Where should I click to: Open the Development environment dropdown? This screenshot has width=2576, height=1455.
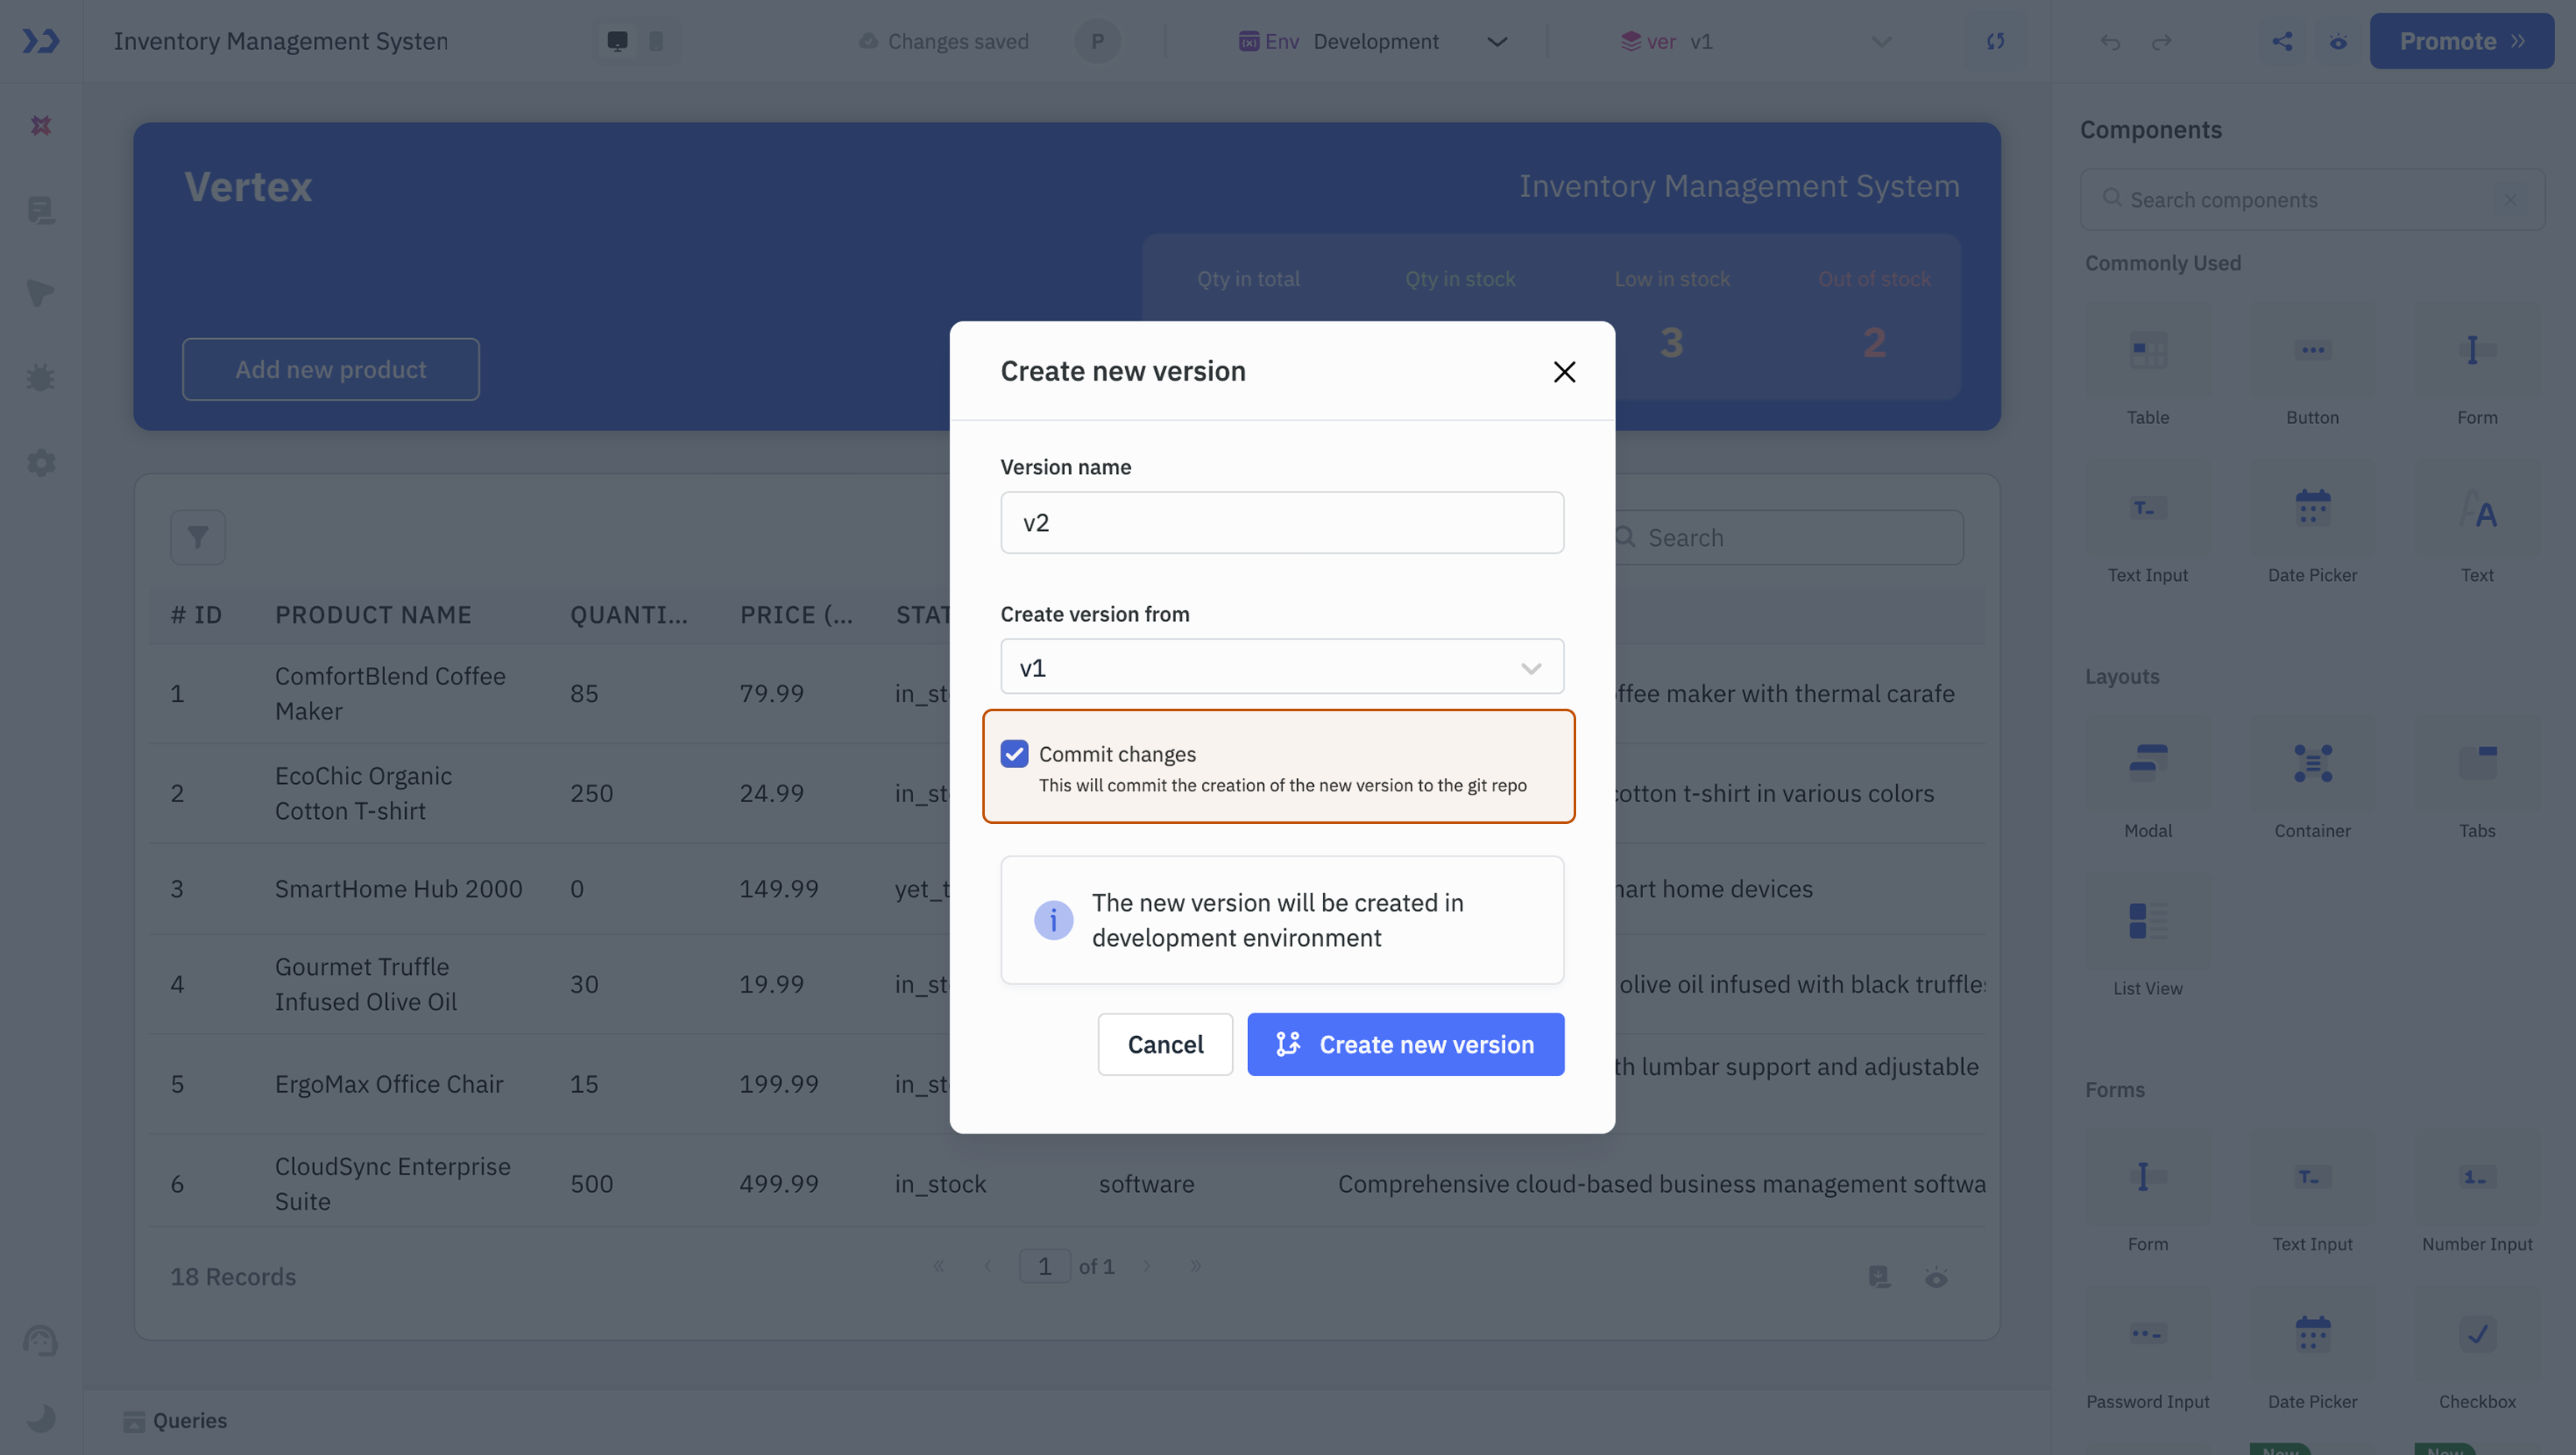point(1496,41)
